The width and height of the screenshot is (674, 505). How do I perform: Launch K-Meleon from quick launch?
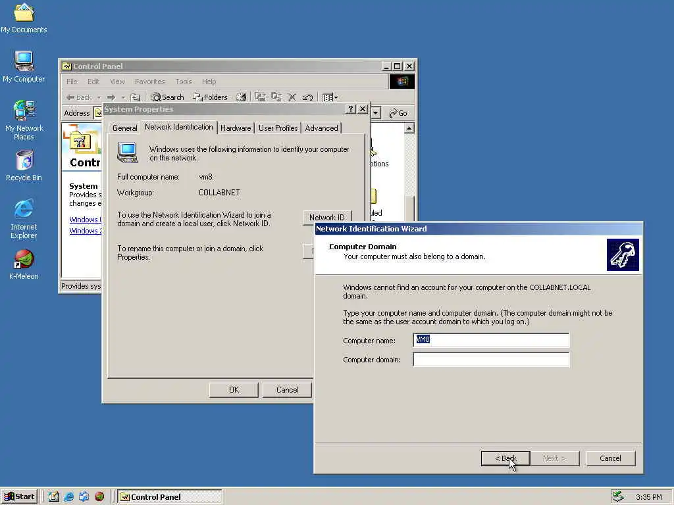[99, 497]
